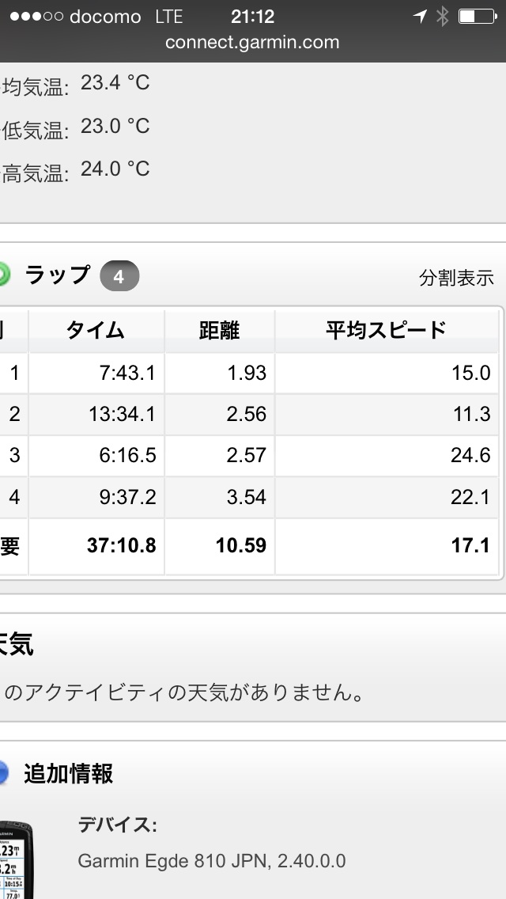Tap lap 1 row time 7:43.1
Image resolution: width=506 pixels, height=899 pixels.
126,373
